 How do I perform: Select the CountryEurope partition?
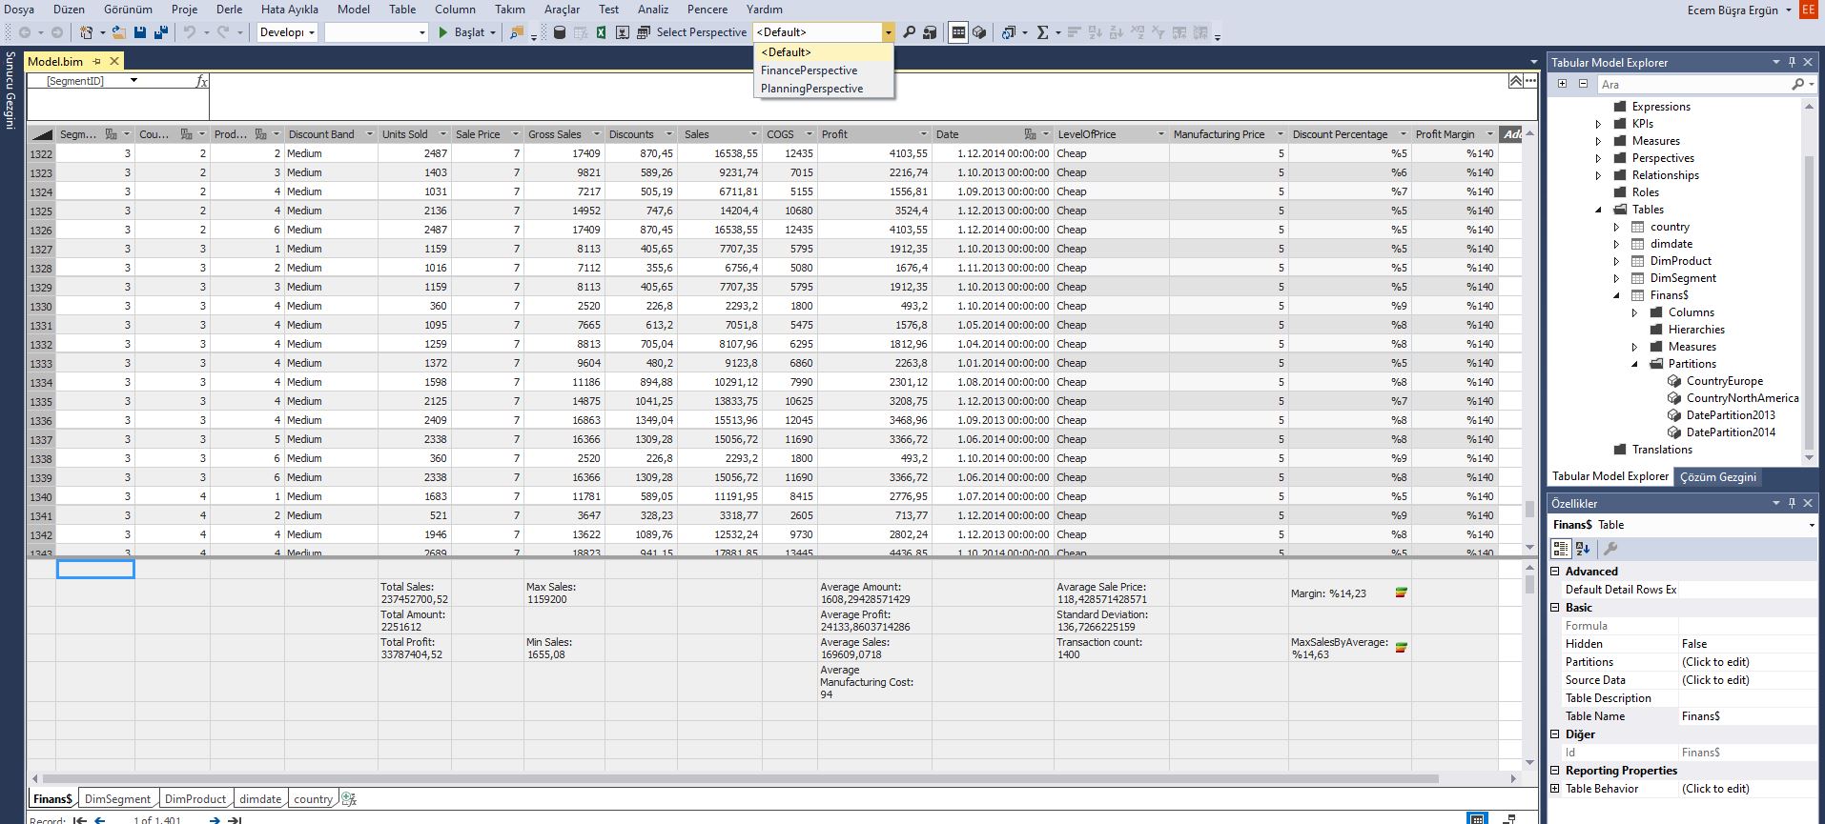(x=1724, y=381)
